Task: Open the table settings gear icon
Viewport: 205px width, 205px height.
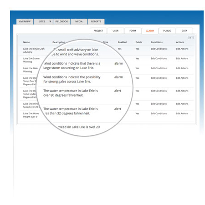Action: (191, 38)
